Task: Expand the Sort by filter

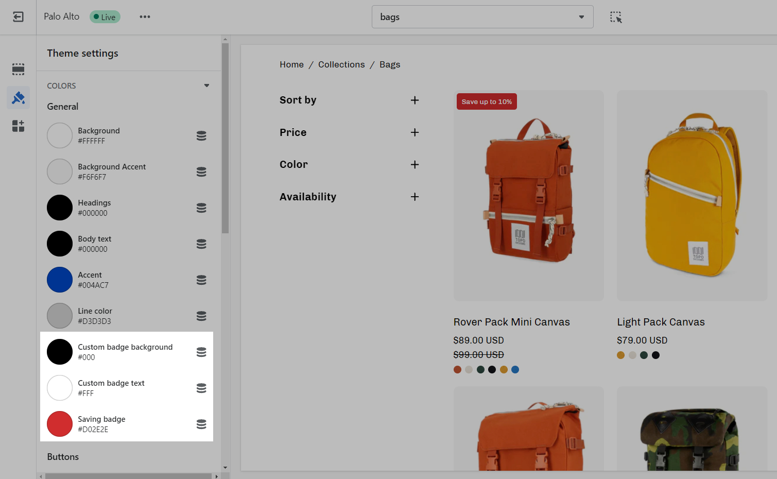Action: tap(415, 100)
